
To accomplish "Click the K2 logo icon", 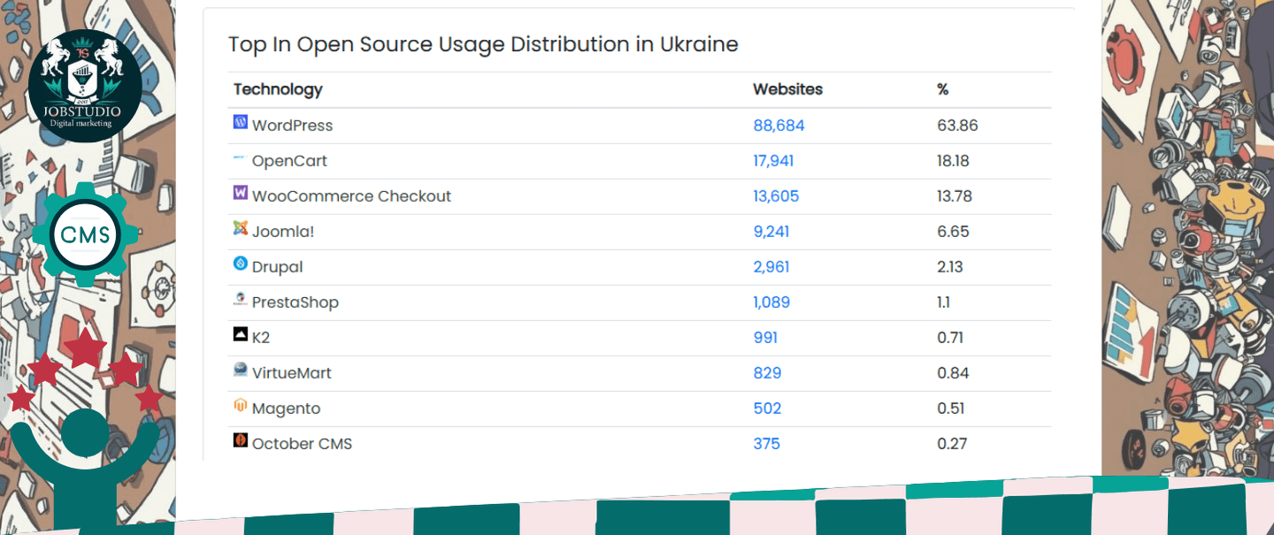I will [x=240, y=334].
